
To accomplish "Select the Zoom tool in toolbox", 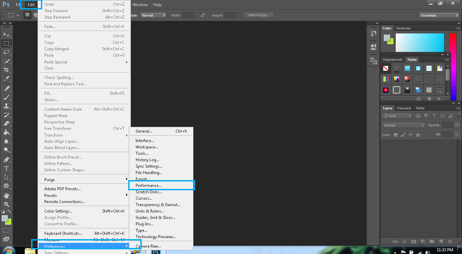I will click(6, 204).
